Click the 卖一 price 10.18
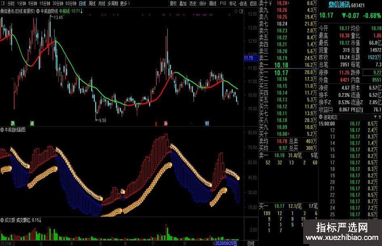The height and width of the screenshot is (246, 382). (x=281, y=65)
